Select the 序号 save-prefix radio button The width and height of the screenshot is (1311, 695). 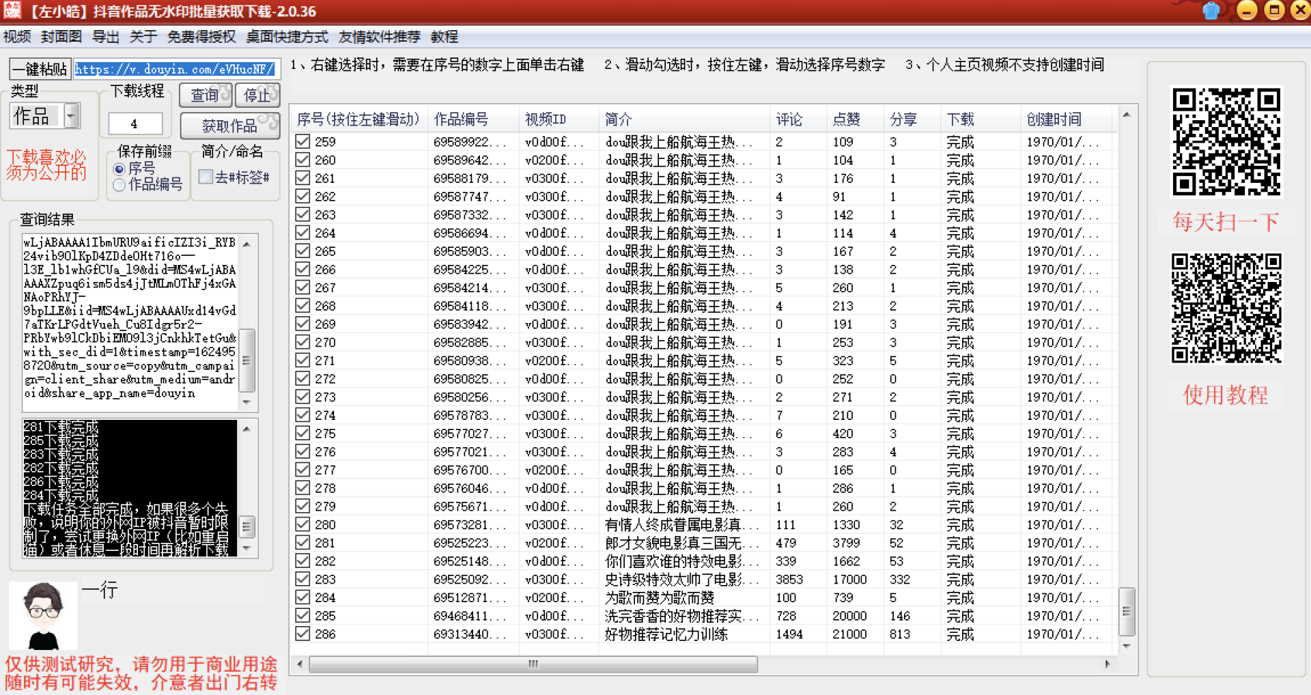tap(119, 169)
